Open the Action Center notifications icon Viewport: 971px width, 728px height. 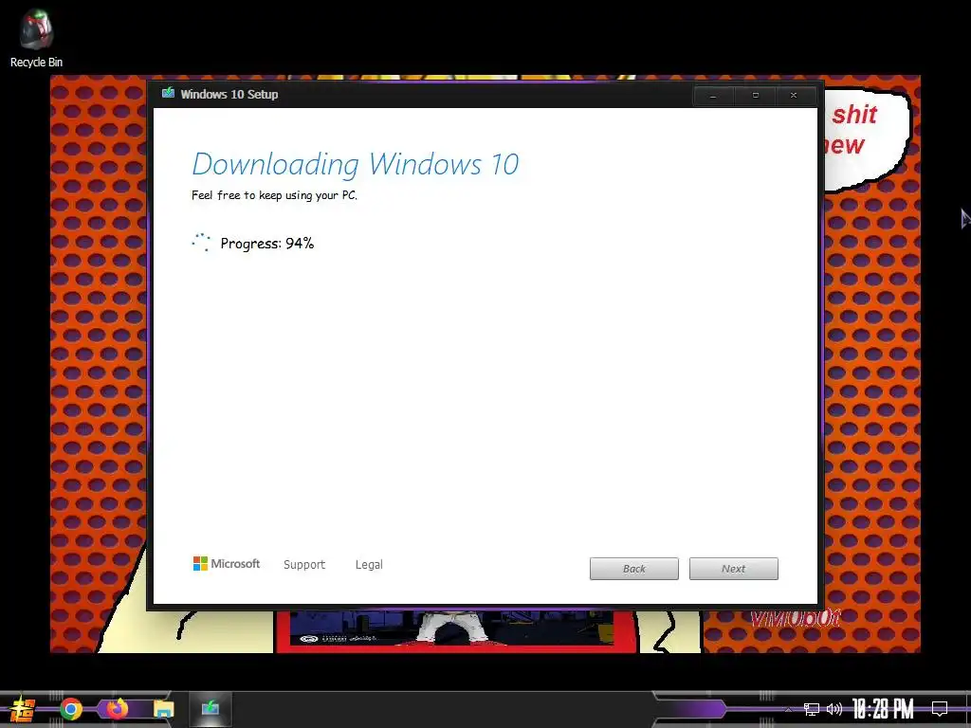940,709
